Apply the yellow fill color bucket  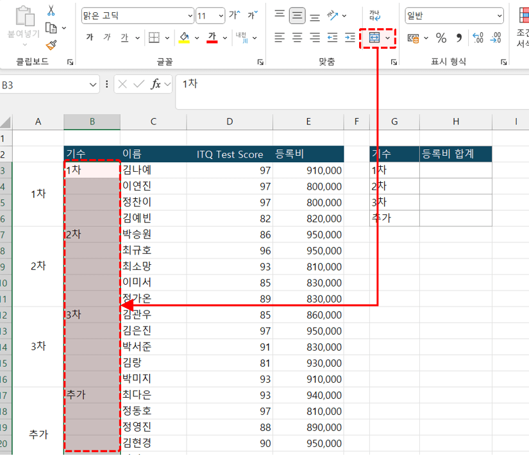184,37
